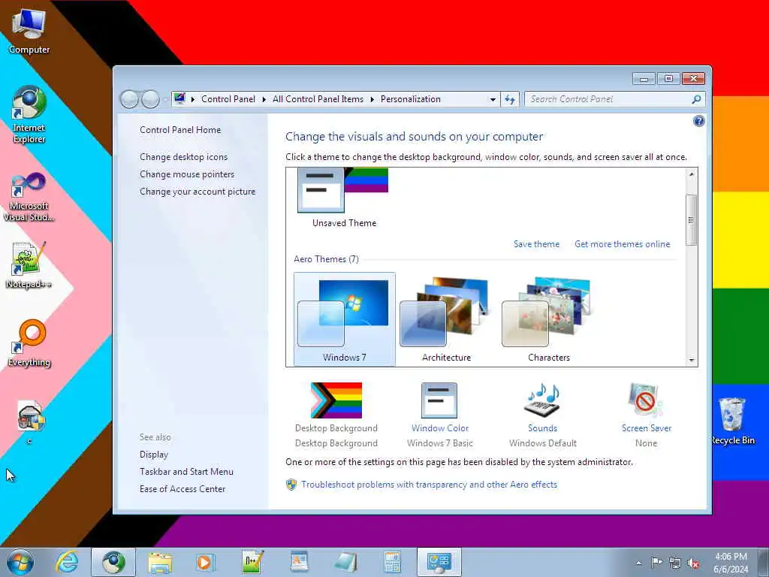The height and width of the screenshot is (577, 769).
Task: Launch Windows Media Player from taskbar
Action: click(x=205, y=562)
